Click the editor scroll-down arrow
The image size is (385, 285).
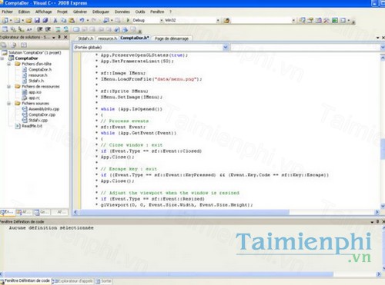pos(383,206)
